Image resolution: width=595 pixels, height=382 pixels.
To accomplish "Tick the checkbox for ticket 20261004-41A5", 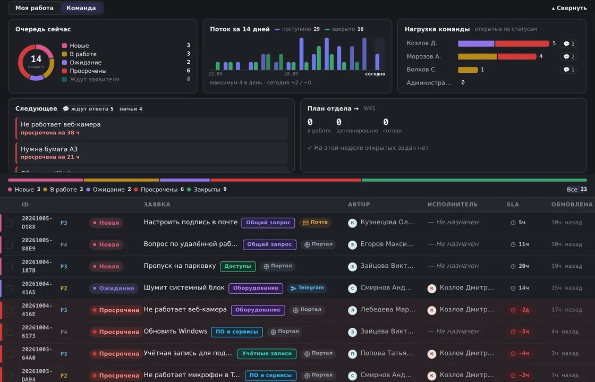I will 10,288.
